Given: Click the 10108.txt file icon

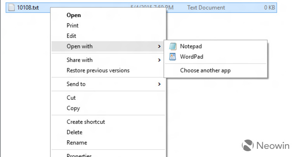Looking at the screenshot, I should point(12,7).
